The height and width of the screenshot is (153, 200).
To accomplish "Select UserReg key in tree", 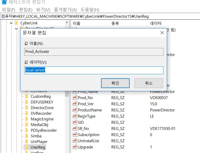I will 38,147.
